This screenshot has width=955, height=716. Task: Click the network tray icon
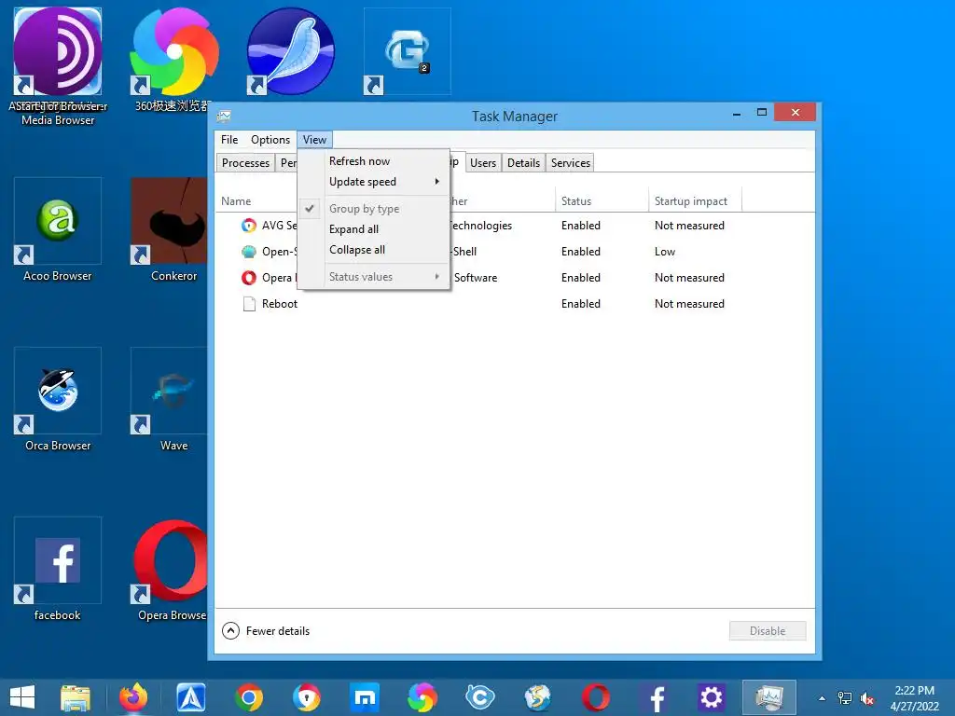(x=845, y=697)
